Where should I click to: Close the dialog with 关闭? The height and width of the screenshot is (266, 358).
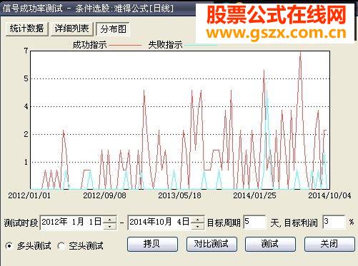point(329,244)
